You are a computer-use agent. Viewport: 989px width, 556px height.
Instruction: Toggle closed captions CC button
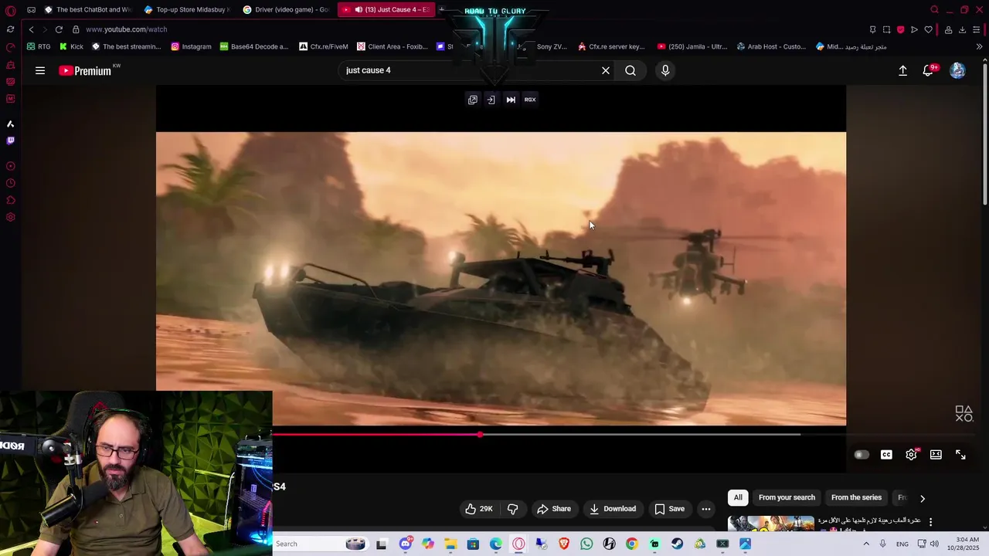(886, 455)
